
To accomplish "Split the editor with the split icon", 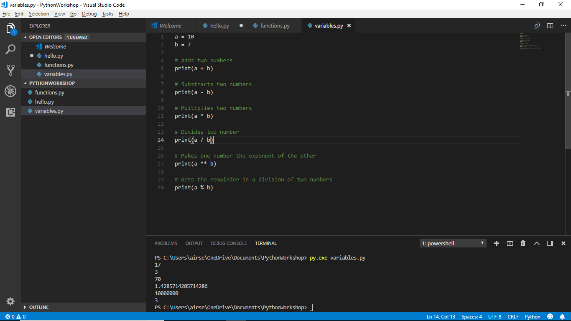I will tap(550, 25).
